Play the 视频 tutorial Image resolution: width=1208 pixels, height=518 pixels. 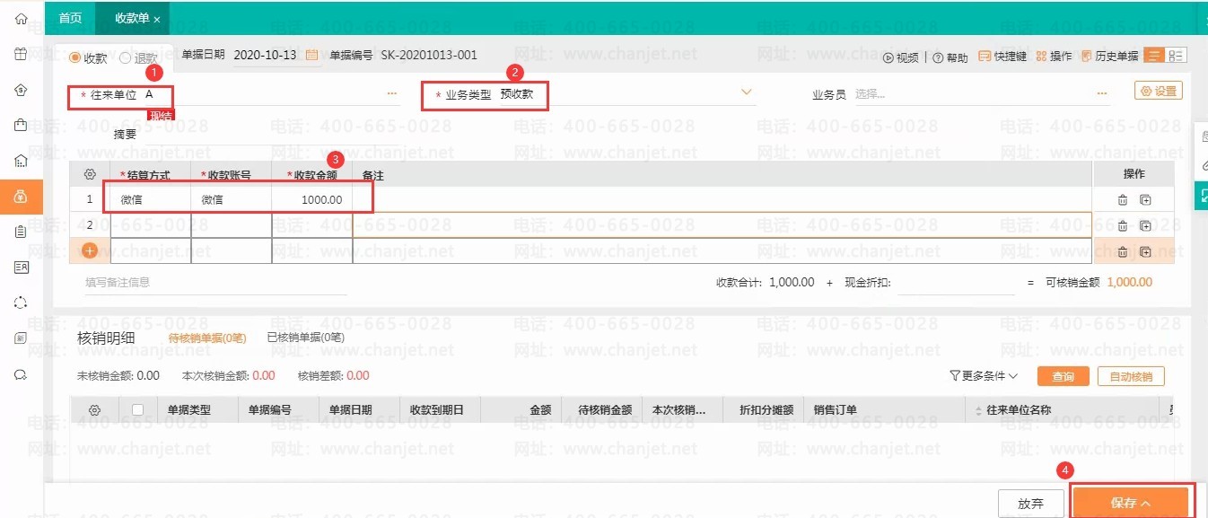[901, 57]
